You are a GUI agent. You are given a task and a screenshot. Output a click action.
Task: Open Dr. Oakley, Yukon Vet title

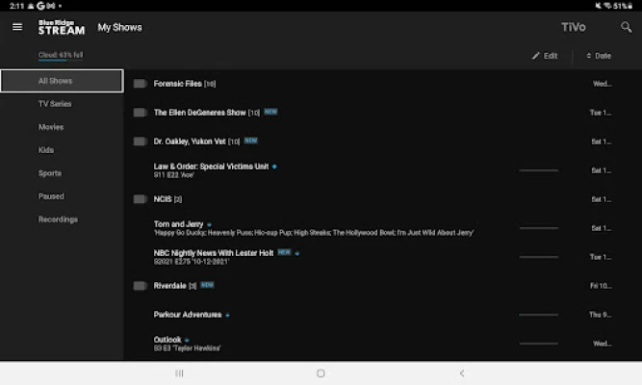pos(190,141)
